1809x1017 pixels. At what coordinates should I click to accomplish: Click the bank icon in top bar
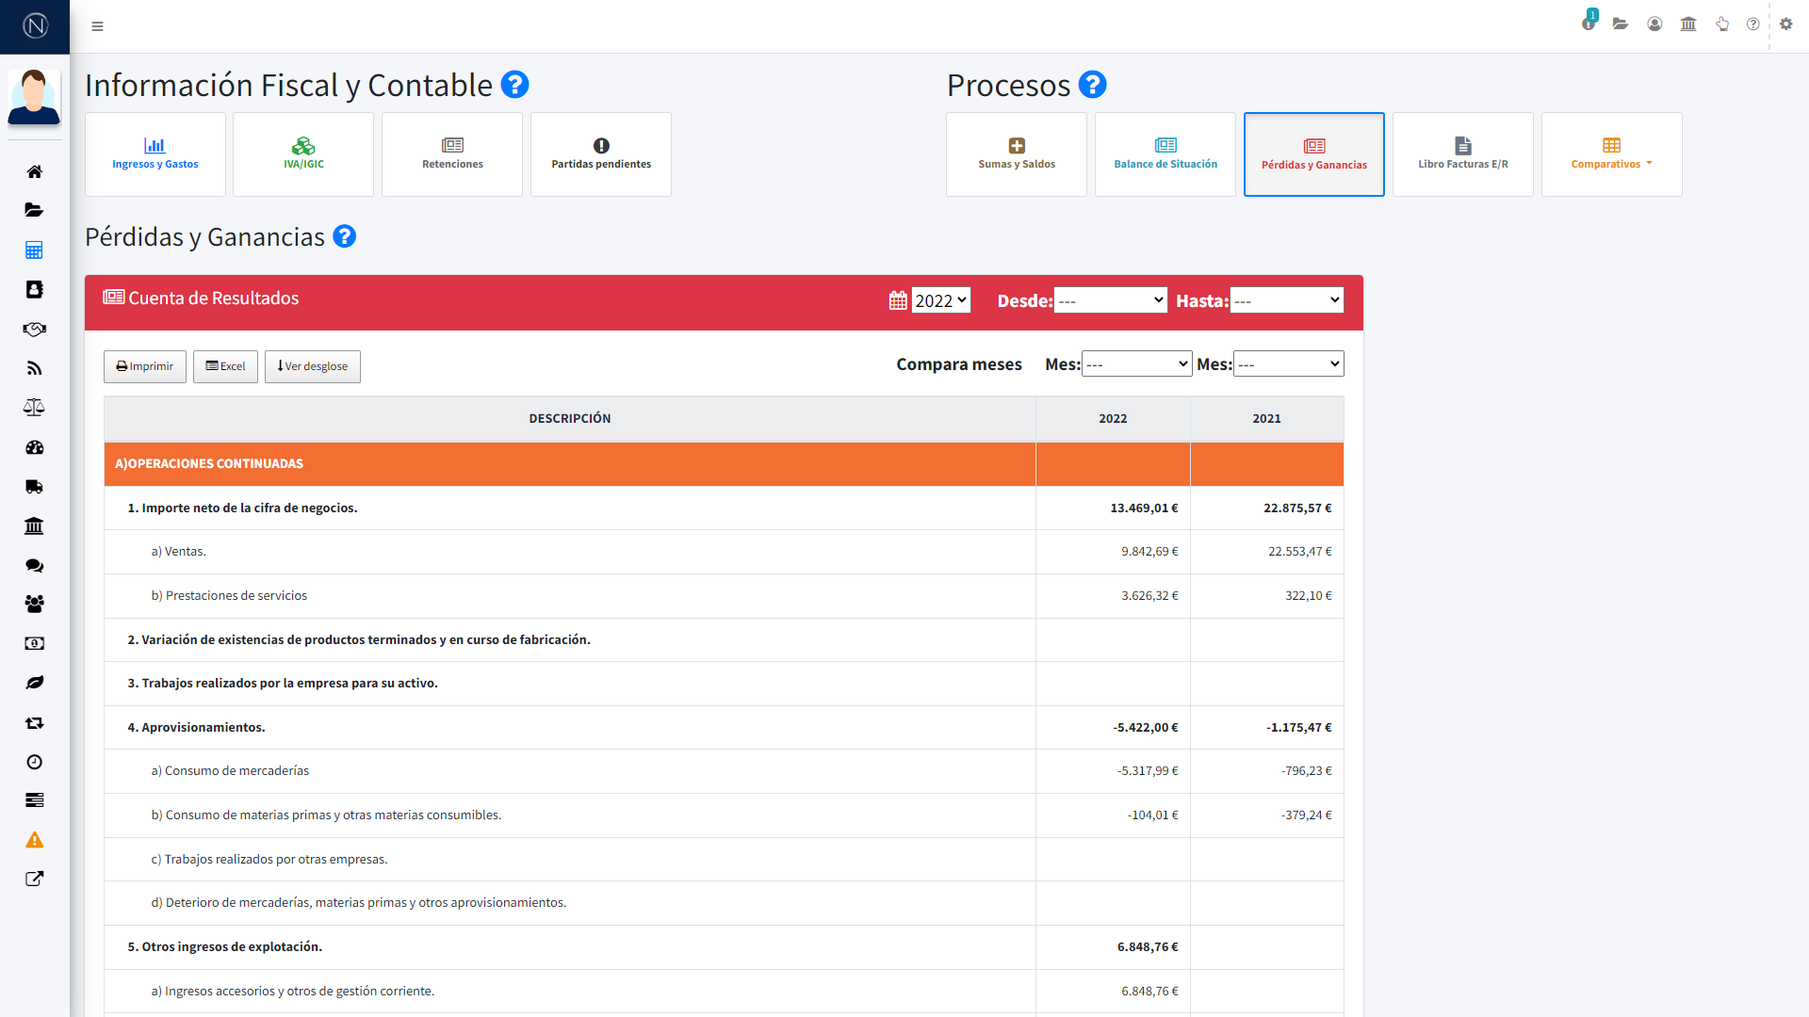pos(1688,24)
